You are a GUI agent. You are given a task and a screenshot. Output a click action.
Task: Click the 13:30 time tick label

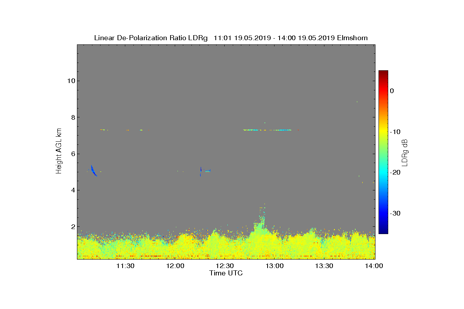pos(324,266)
